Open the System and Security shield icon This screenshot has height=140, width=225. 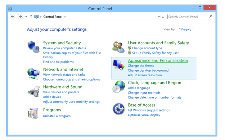tap(33, 47)
